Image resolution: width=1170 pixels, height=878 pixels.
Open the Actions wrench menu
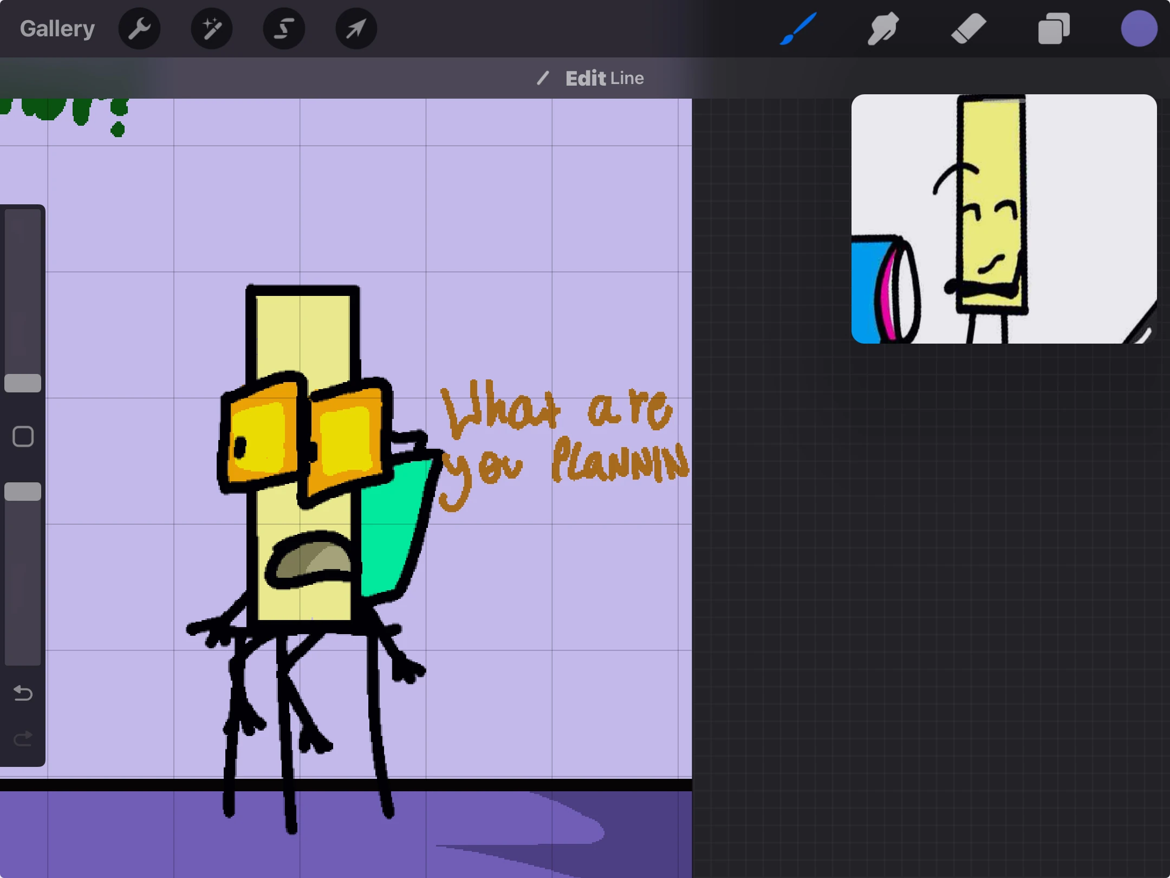coord(139,28)
